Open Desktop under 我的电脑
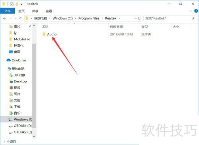 click(x=20, y=81)
